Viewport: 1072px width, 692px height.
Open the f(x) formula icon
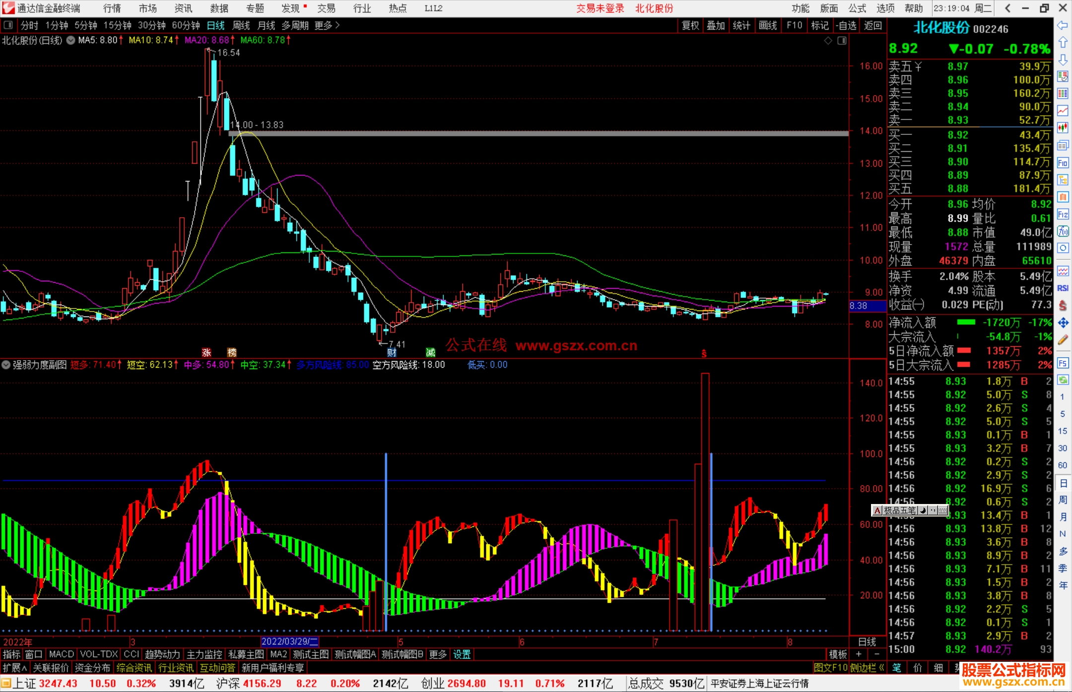[1063, 231]
